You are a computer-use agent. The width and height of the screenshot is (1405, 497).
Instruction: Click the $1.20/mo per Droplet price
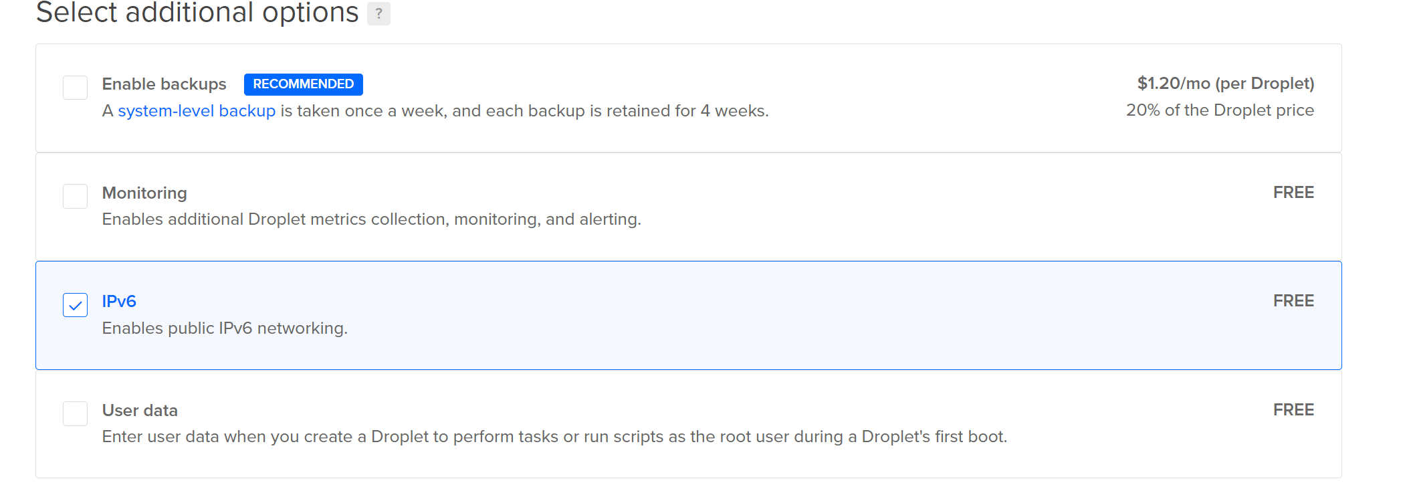coord(1225,84)
